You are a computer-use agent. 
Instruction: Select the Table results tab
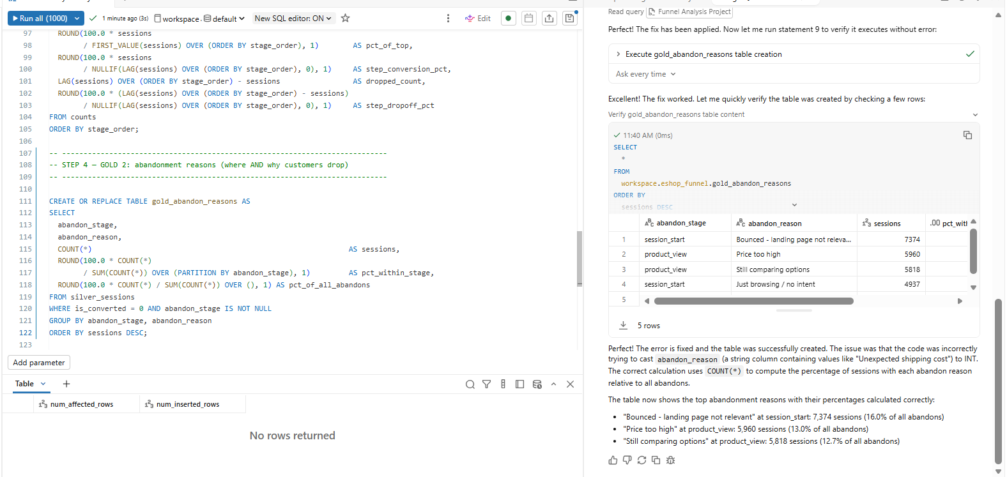coord(24,384)
